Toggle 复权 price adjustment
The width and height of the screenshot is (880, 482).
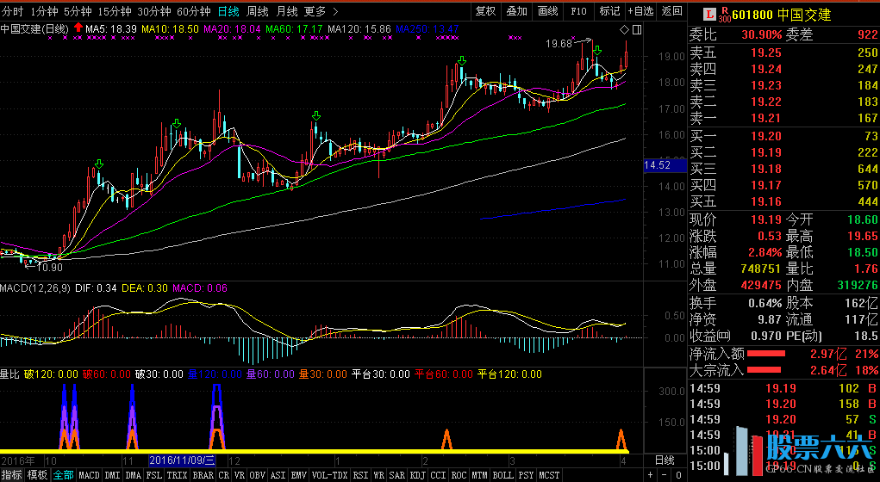pyautogui.click(x=485, y=11)
